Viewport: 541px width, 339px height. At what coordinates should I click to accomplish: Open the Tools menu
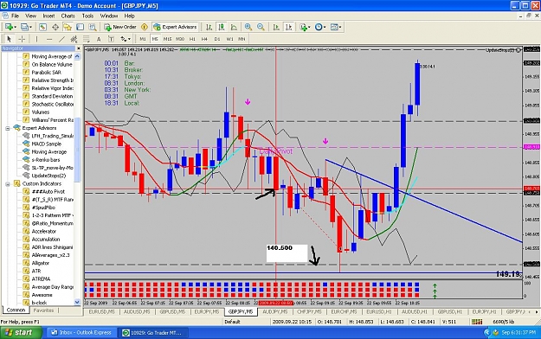[x=87, y=16]
